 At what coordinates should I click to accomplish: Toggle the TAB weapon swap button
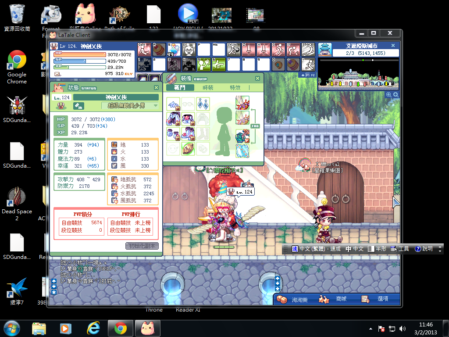pyautogui.click(x=255, y=126)
